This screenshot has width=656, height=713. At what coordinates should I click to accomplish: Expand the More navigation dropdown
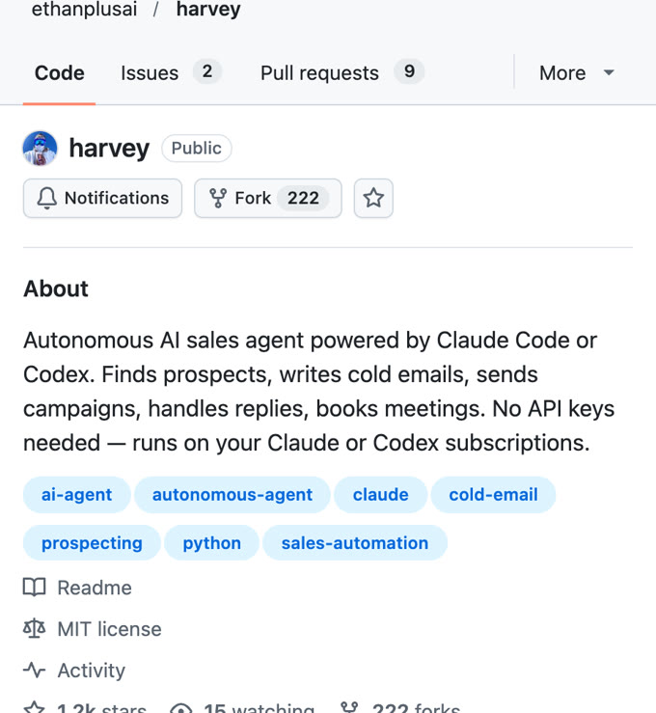click(x=577, y=72)
